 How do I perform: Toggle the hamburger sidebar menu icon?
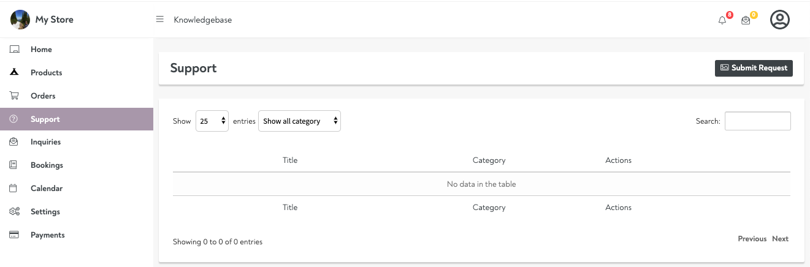point(160,20)
